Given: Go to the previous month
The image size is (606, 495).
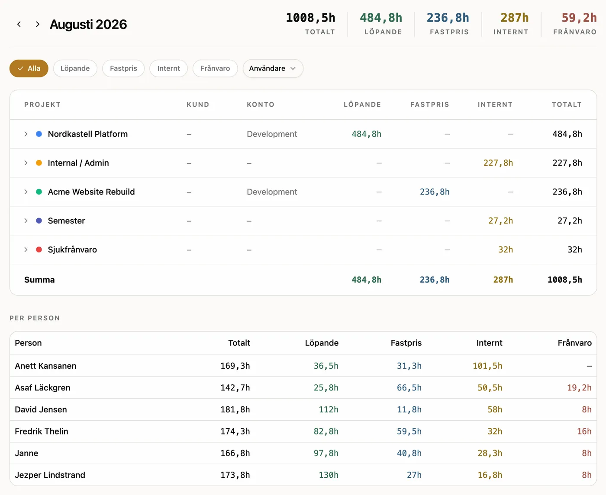Looking at the screenshot, I should point(19,24).
